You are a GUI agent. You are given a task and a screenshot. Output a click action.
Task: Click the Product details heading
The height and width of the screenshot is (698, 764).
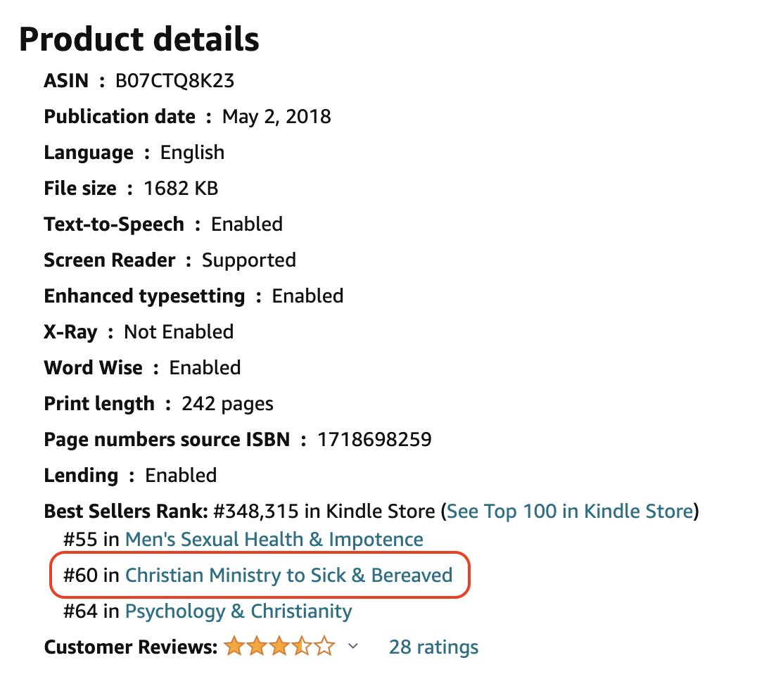click(139, 39)
